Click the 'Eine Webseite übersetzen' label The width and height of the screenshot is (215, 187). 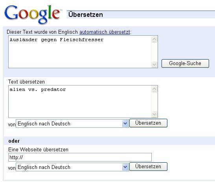pyautogui.click(x=38, y=149)
